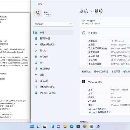Click the privacy shield icon

coord(36,87)
